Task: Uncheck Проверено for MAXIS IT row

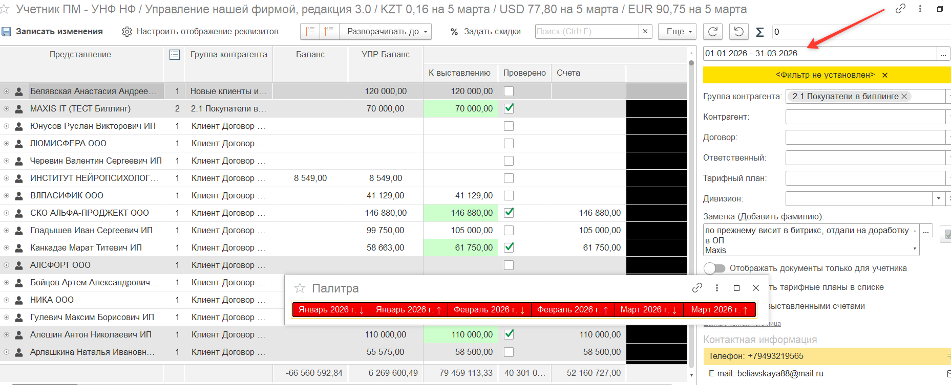Action: click(509, 108)
